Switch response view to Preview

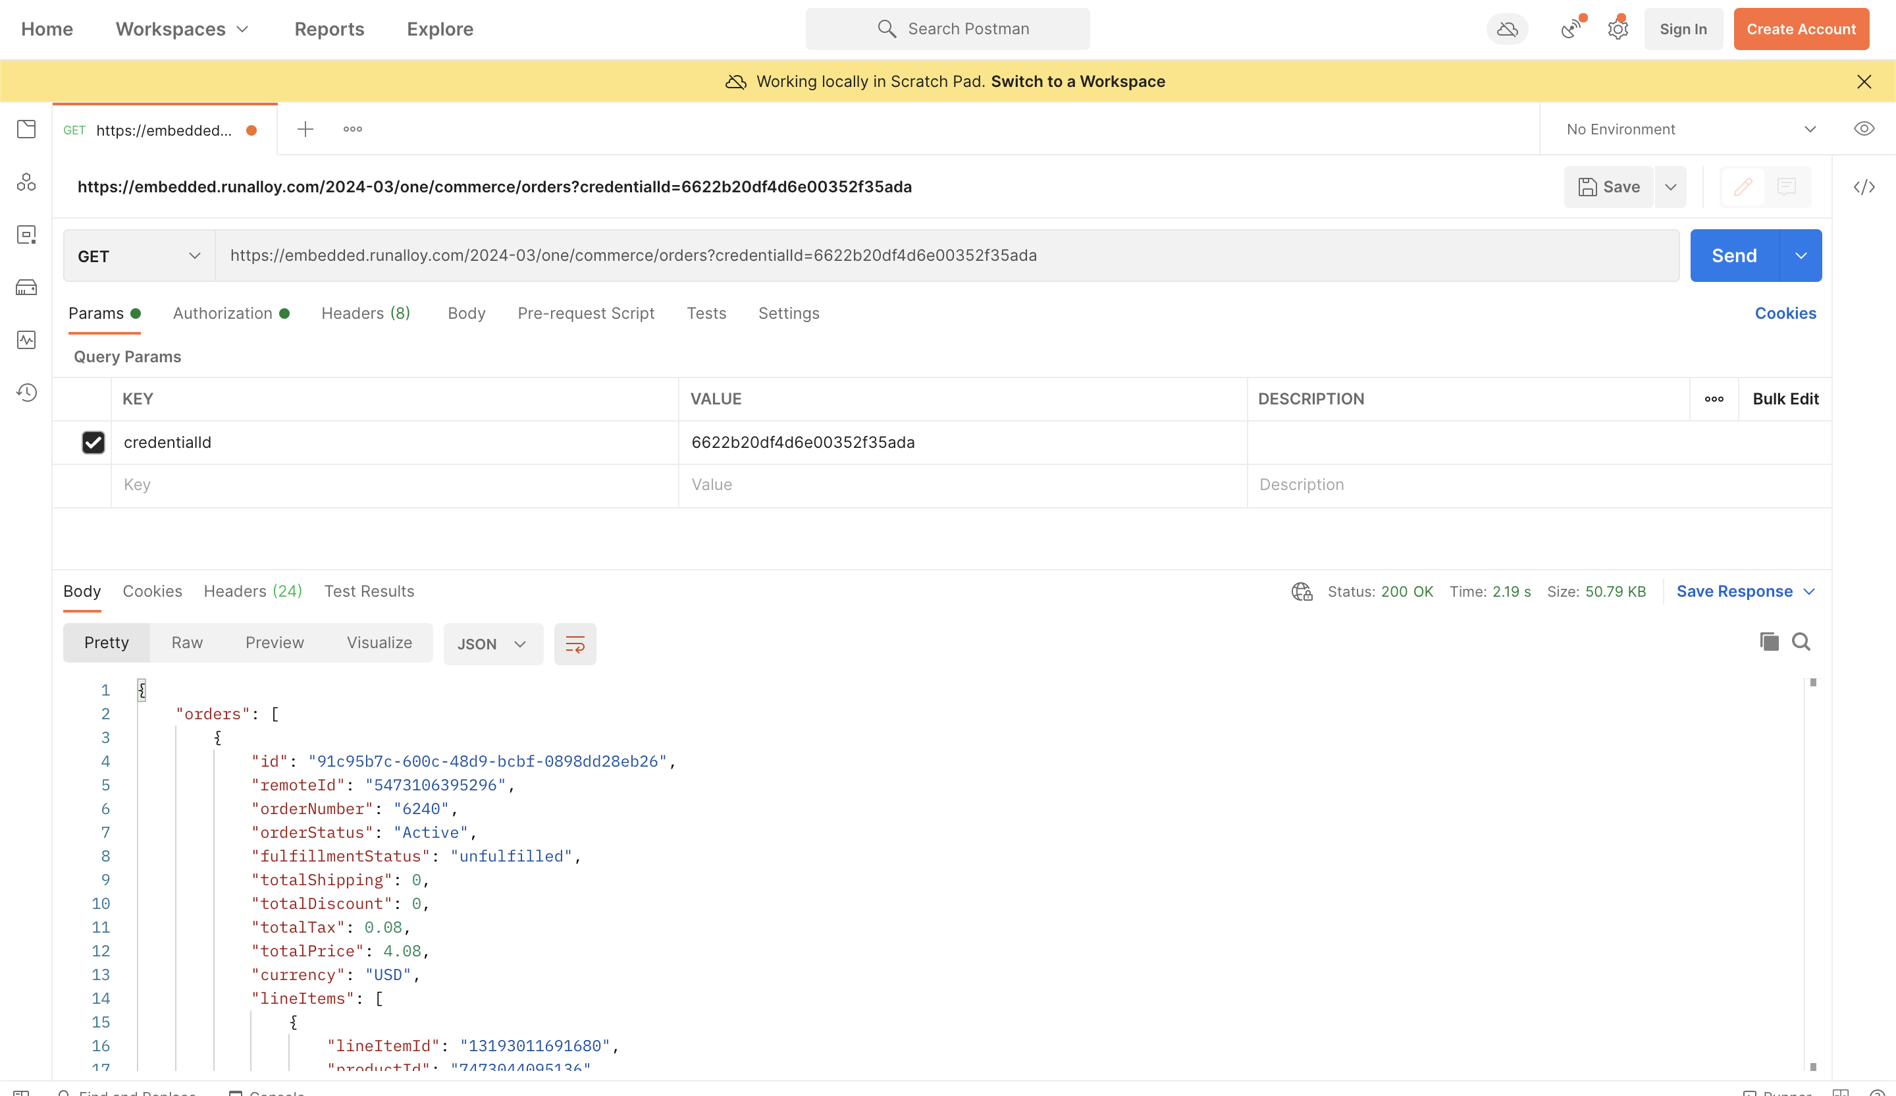click(x=275, y=643)
